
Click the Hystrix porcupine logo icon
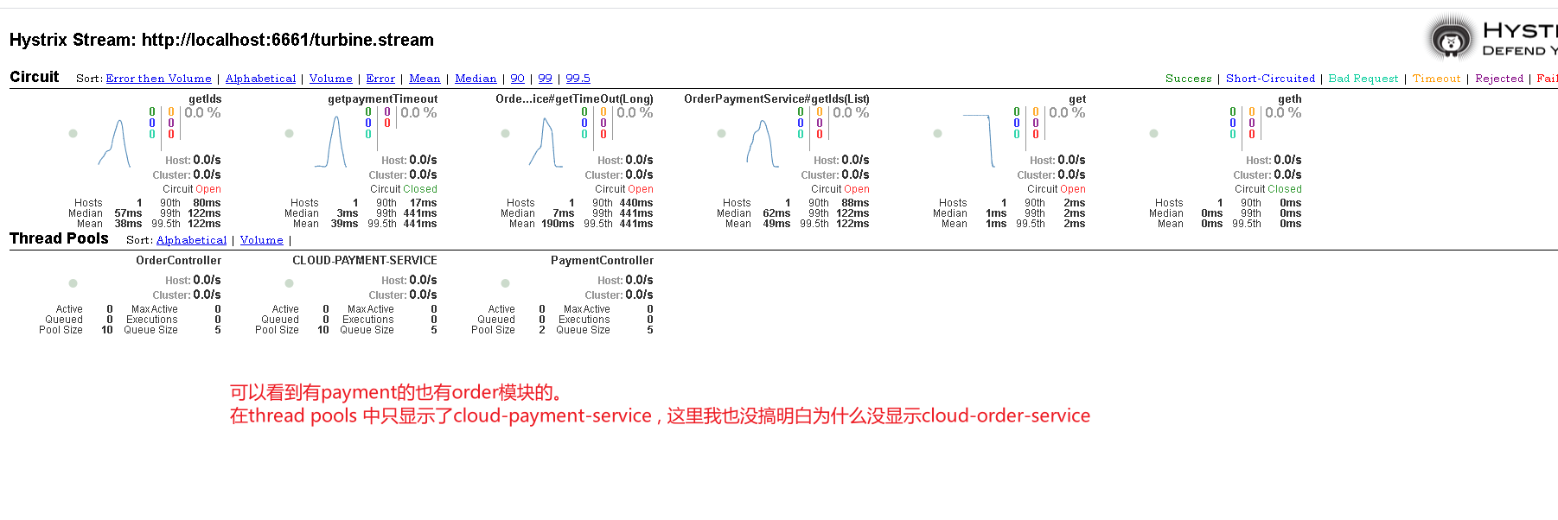(1452, 39)
